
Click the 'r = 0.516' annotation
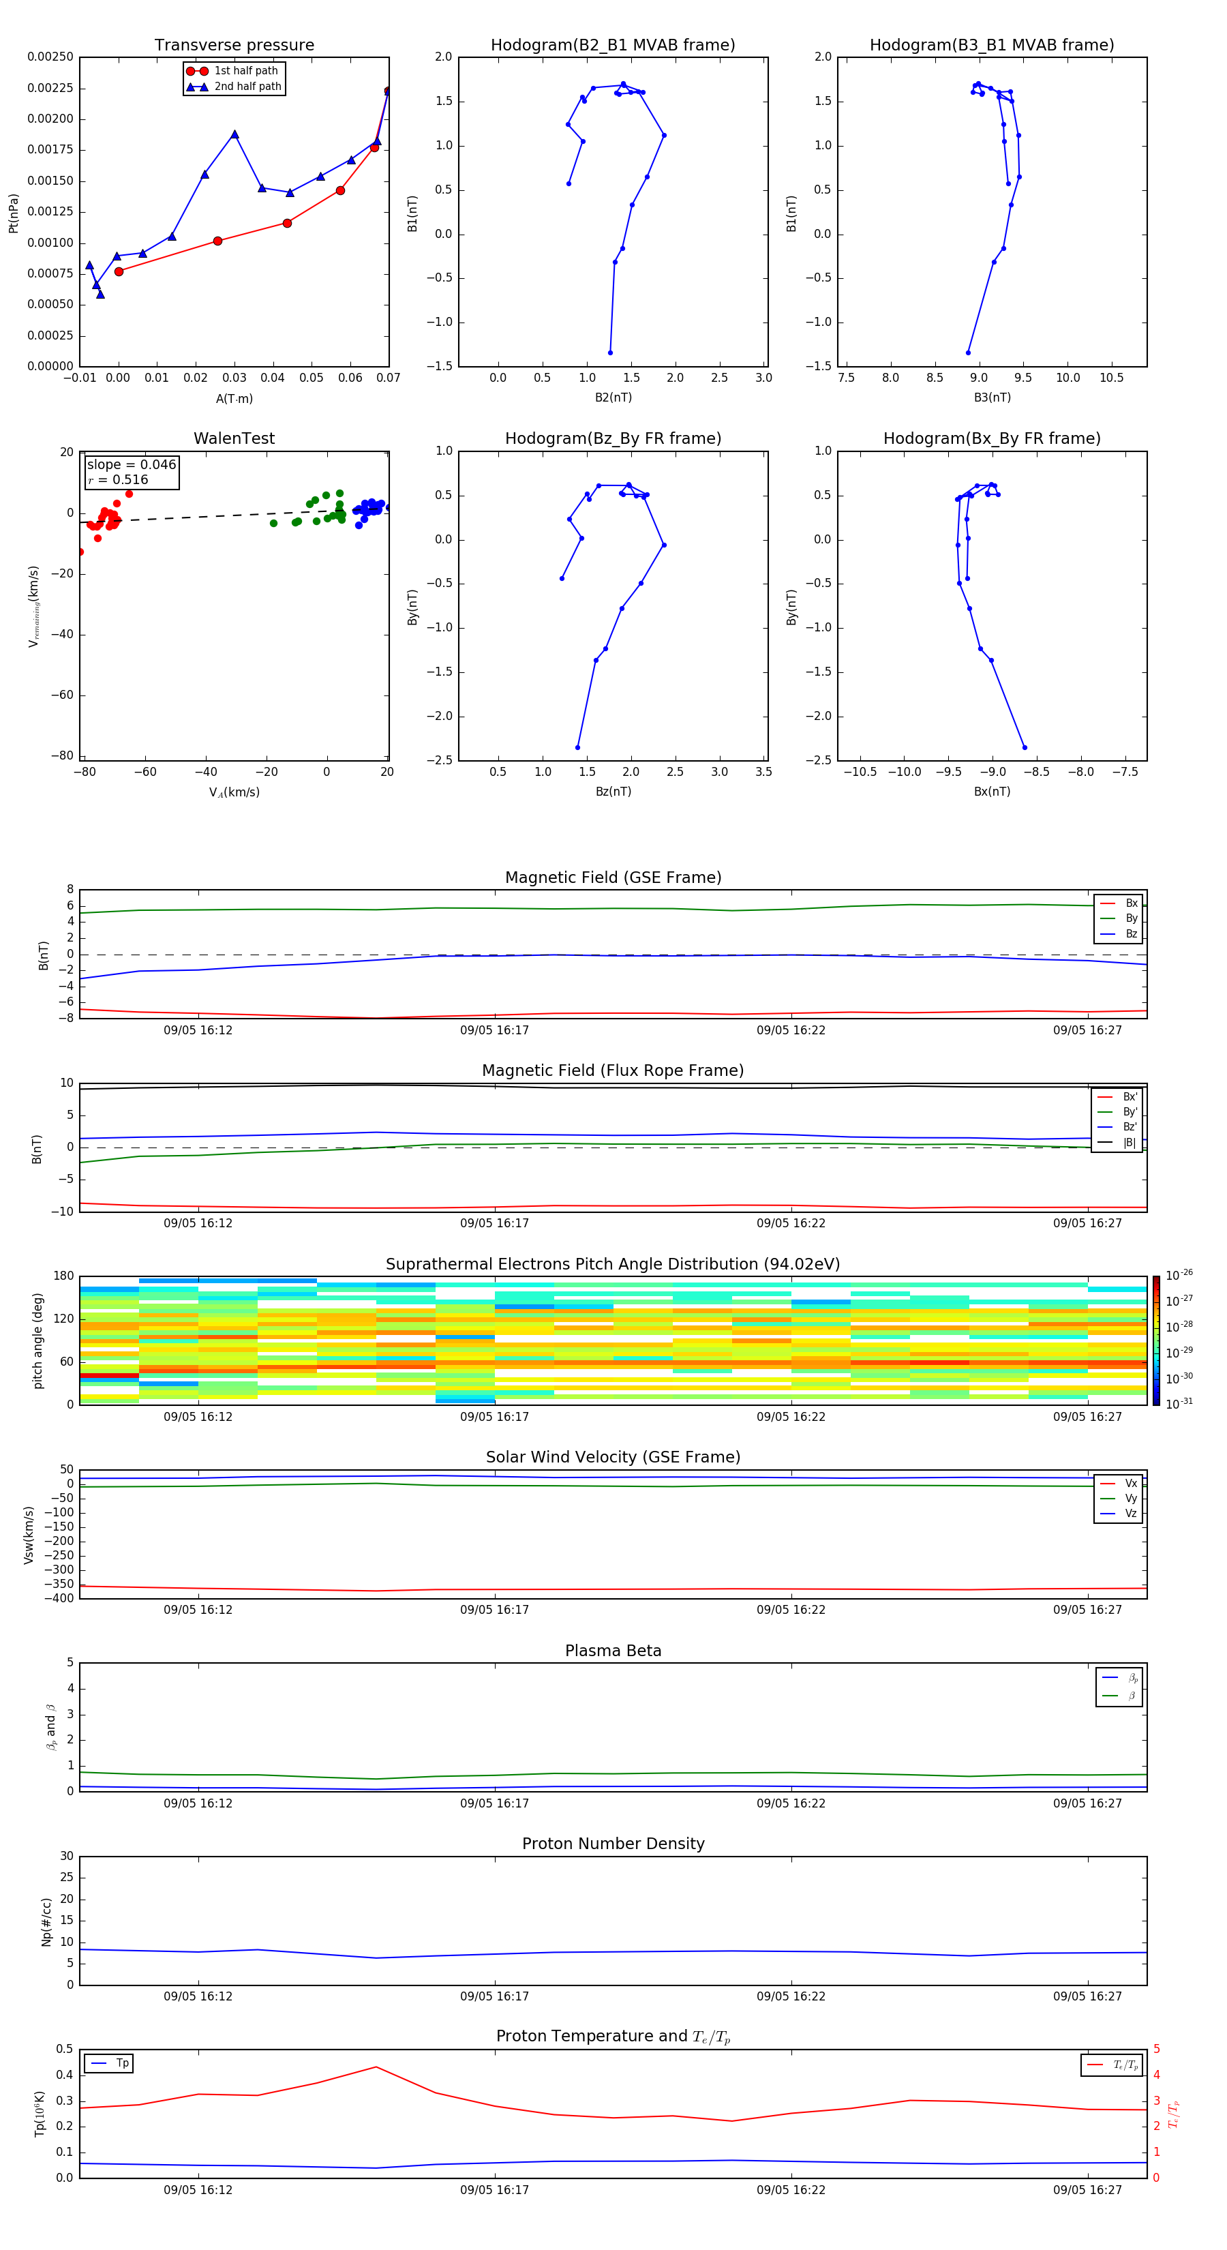(118, 479)
